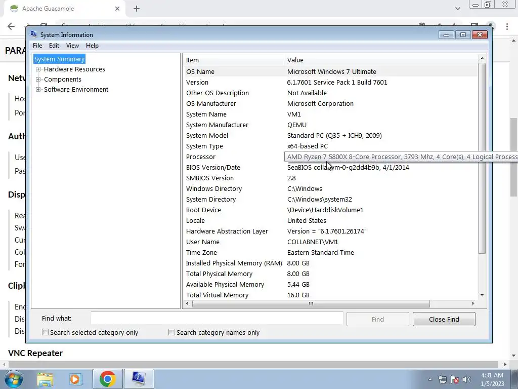Image resolution: width=518 pixels, height=389 pixels.
Task: Open the tab search dropdown in Chrome
Action: 457,9
